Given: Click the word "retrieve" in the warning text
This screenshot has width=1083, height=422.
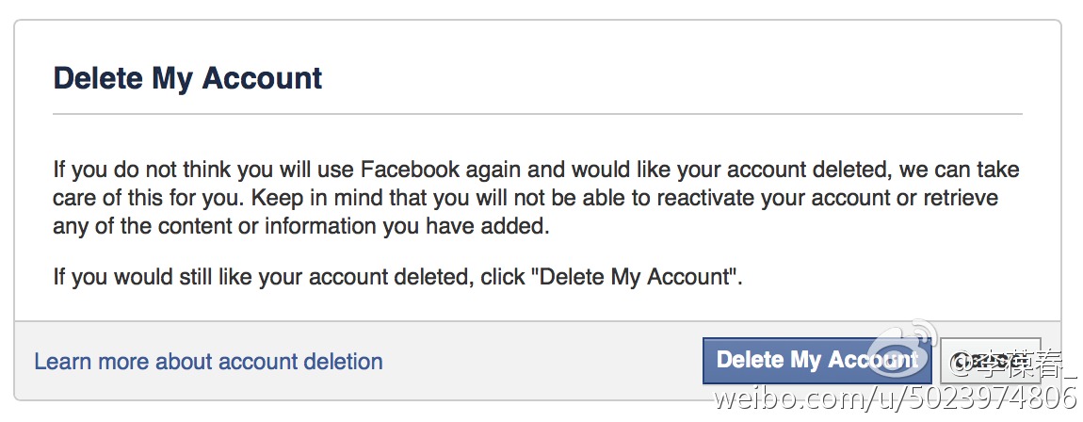Looking at the screenshot, I should coord(960,200).
